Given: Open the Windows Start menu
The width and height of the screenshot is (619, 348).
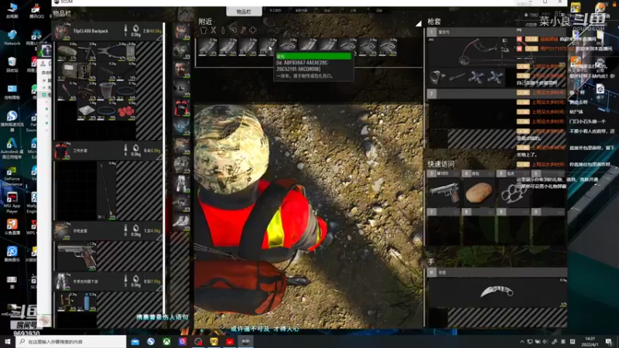Looking at the screenshot, I should 8,341.
